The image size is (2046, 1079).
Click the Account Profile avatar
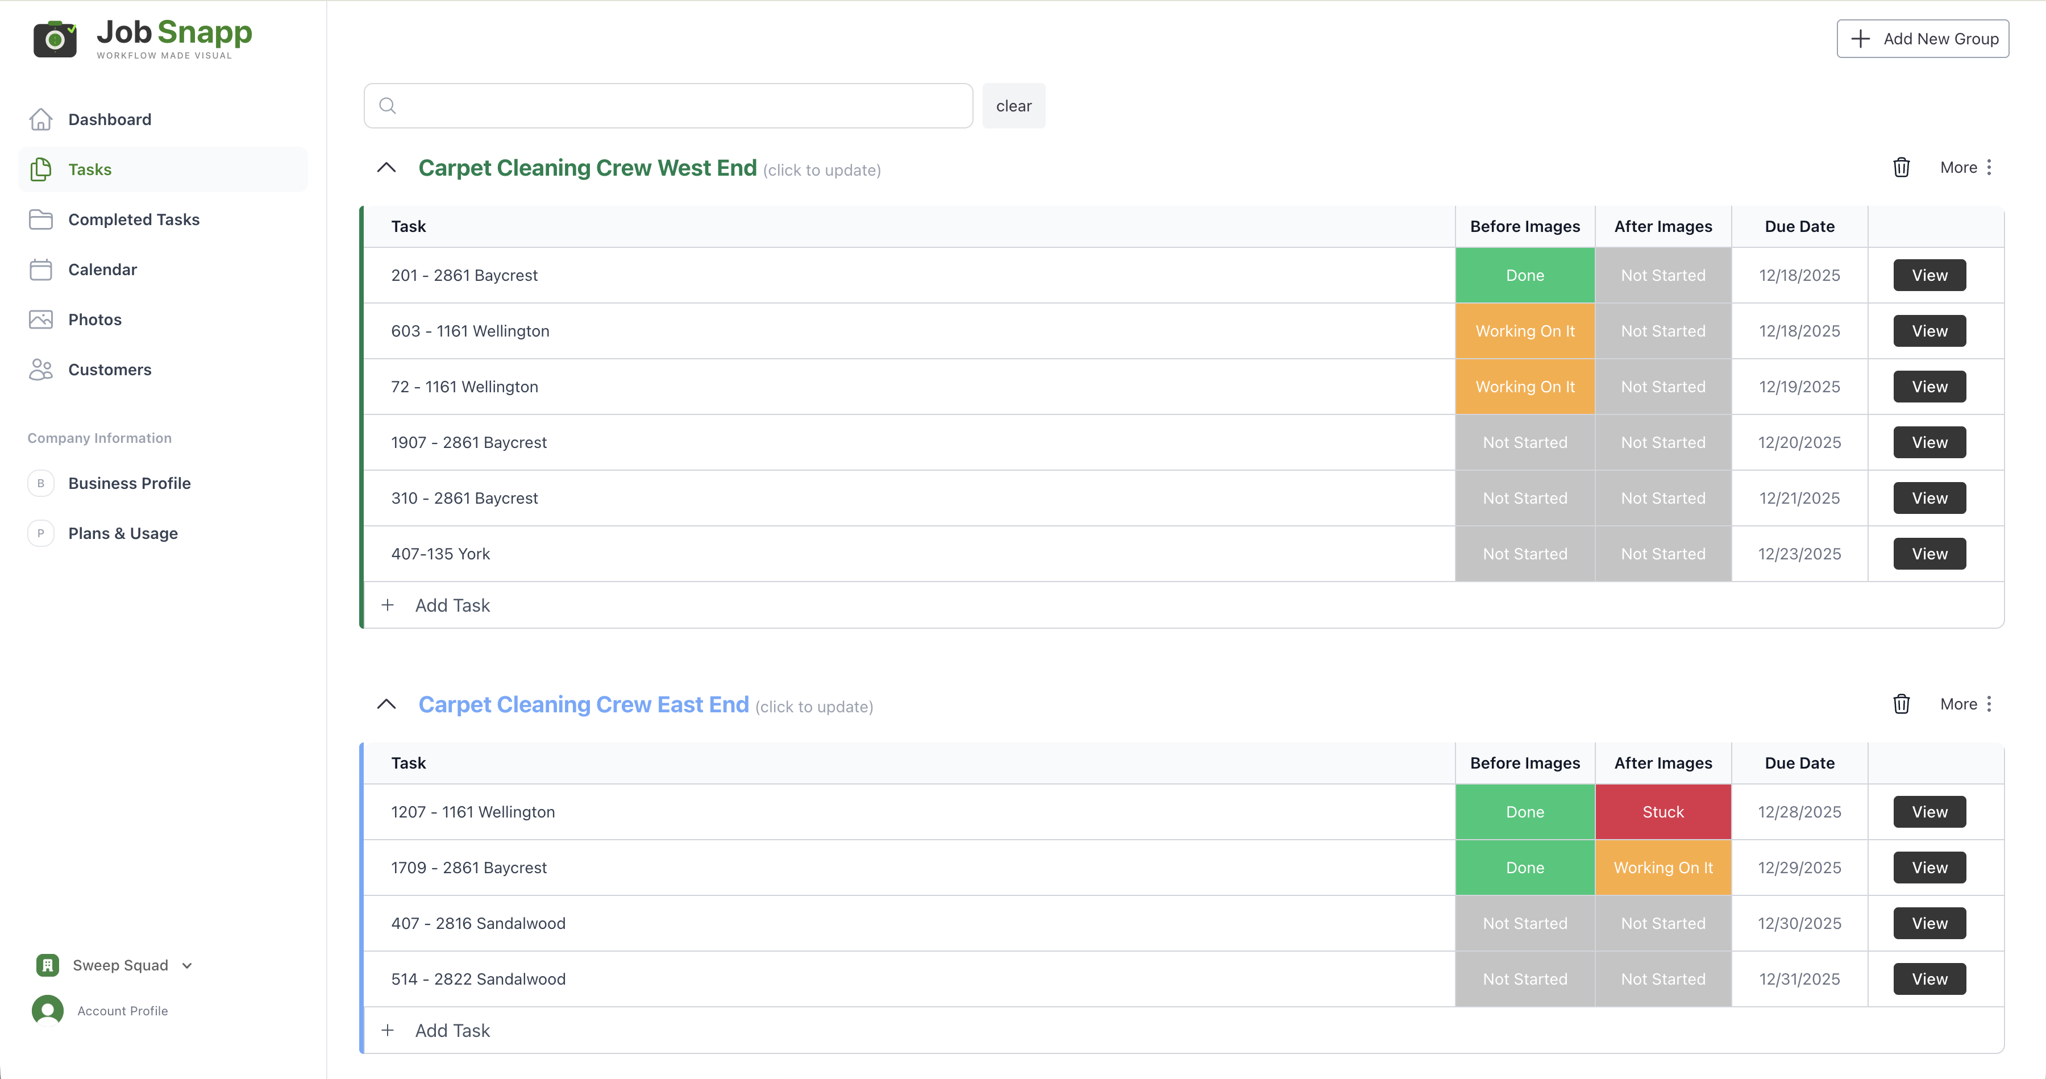pos(48,1011)
